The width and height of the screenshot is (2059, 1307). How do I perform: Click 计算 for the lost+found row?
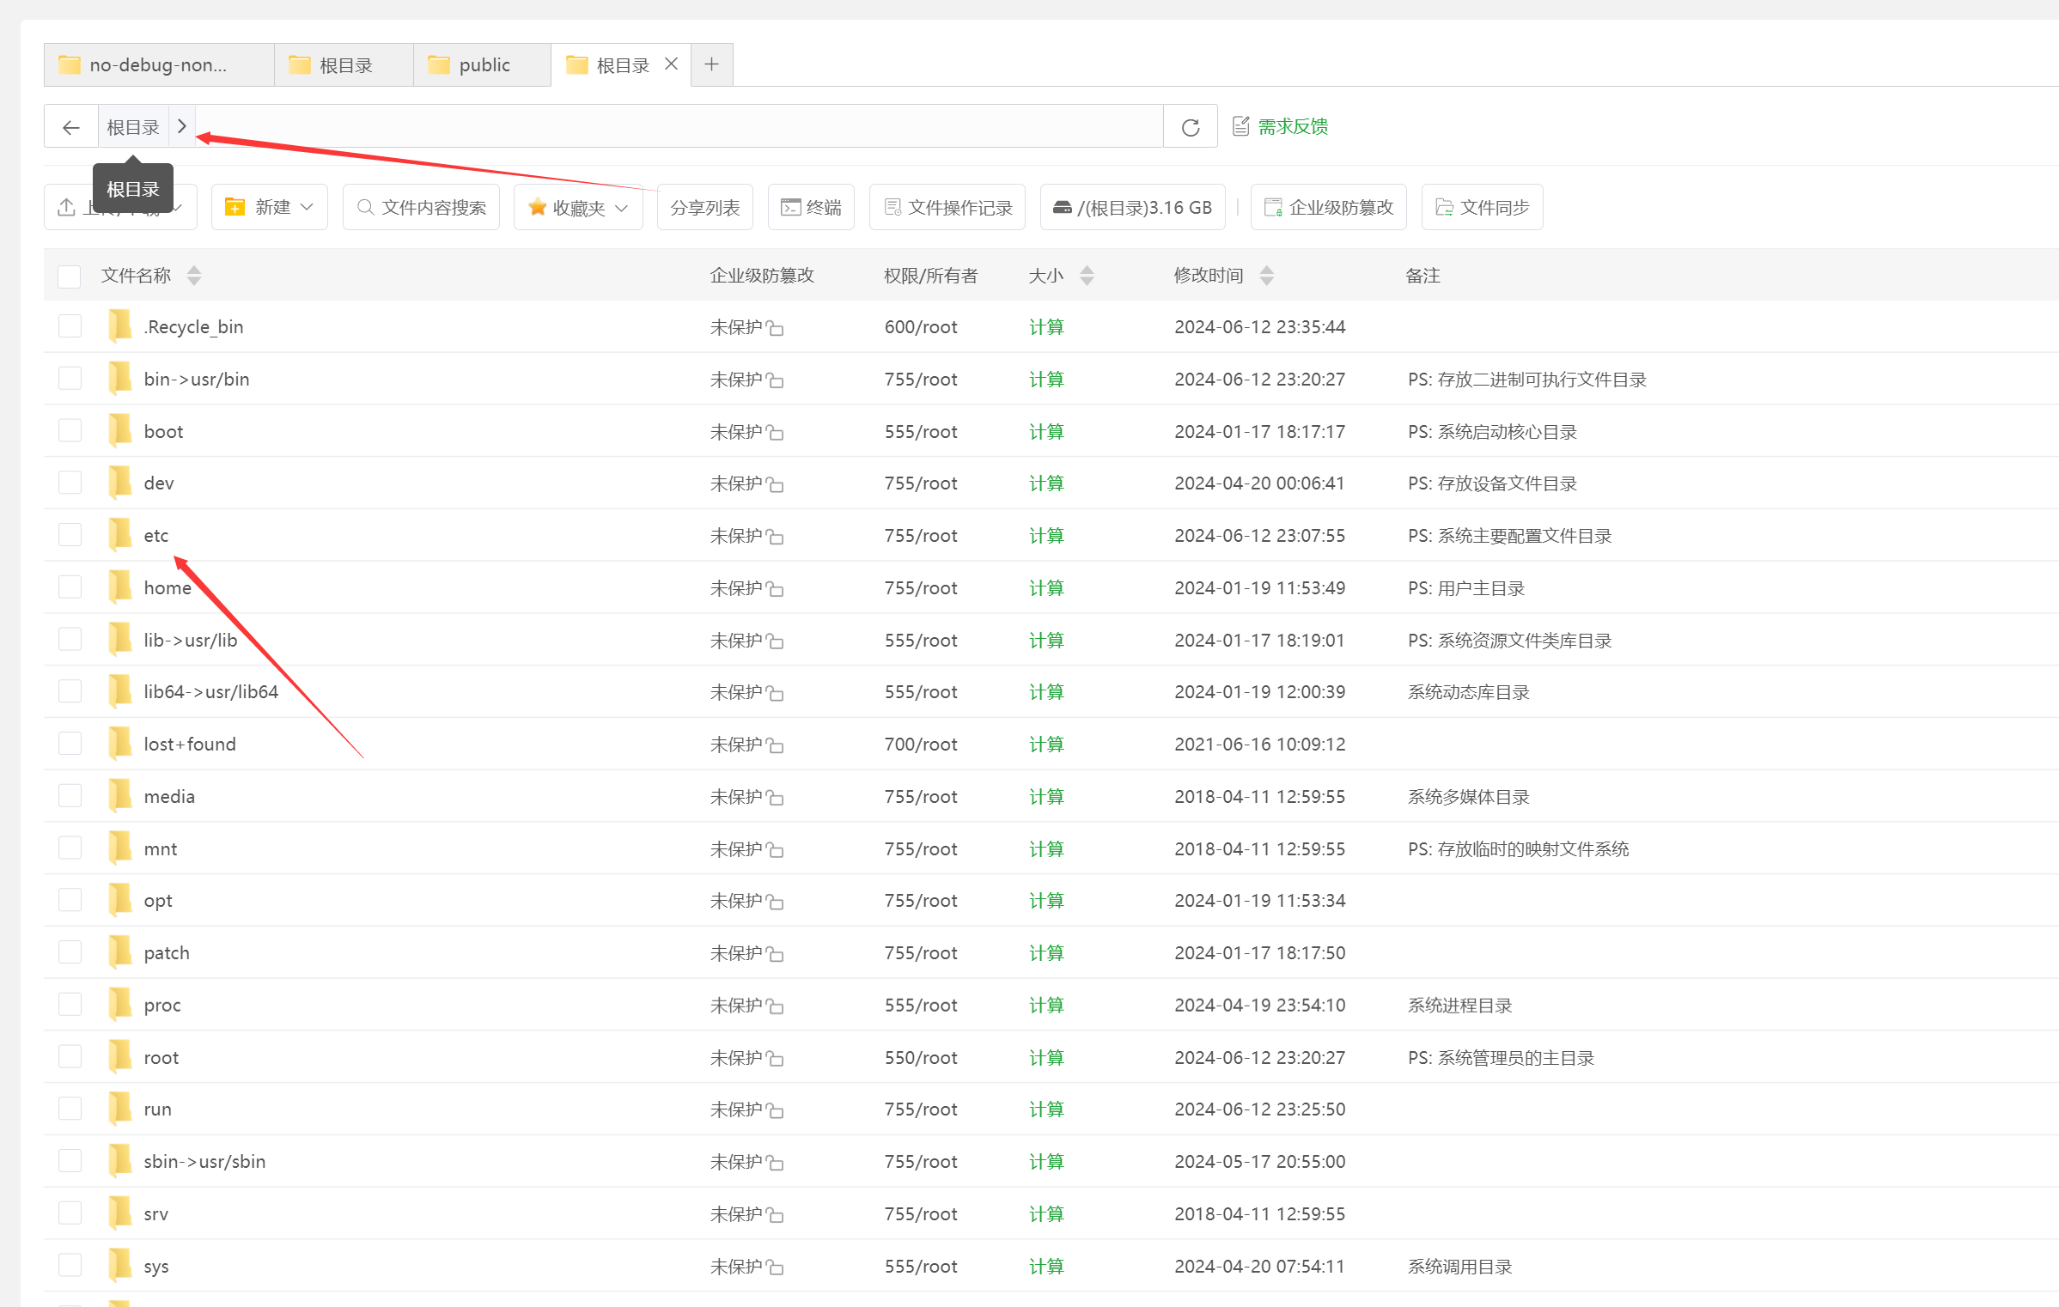(x=1046, y=744)
